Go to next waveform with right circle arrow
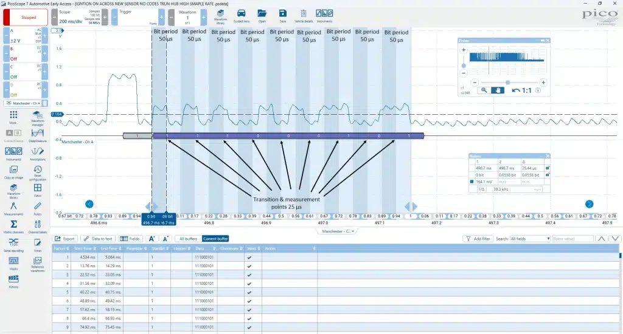This screenshot has height=334, width=623. pos(589,204)
